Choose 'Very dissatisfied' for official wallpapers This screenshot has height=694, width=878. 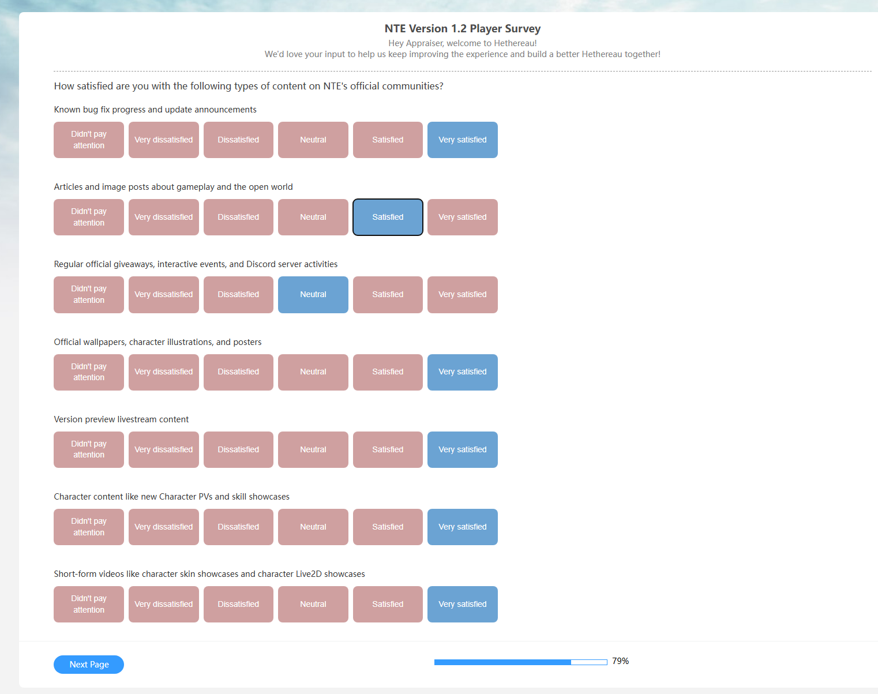[x=164, y=372]
